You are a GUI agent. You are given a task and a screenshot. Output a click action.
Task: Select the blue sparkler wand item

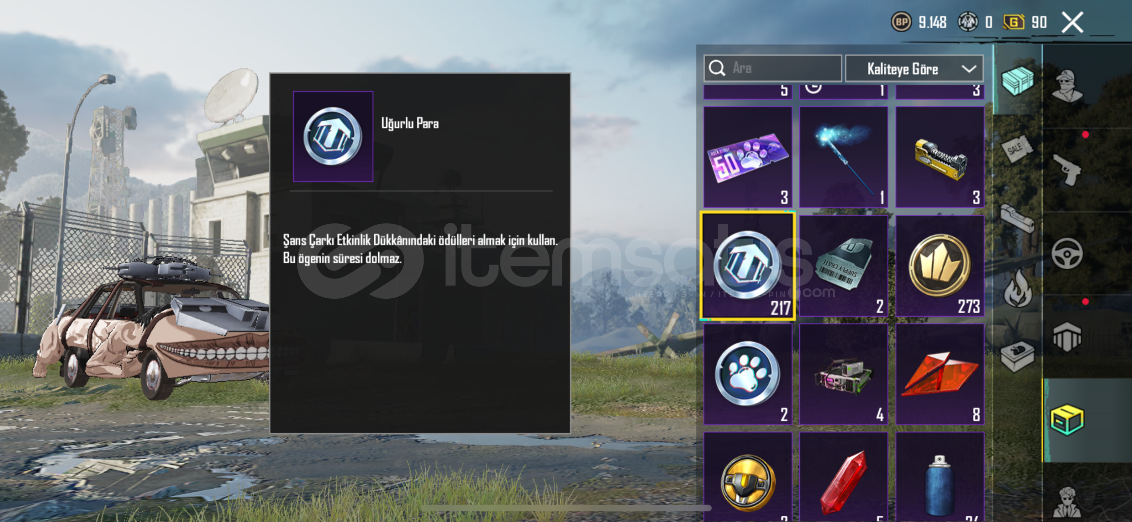point(844,157)
